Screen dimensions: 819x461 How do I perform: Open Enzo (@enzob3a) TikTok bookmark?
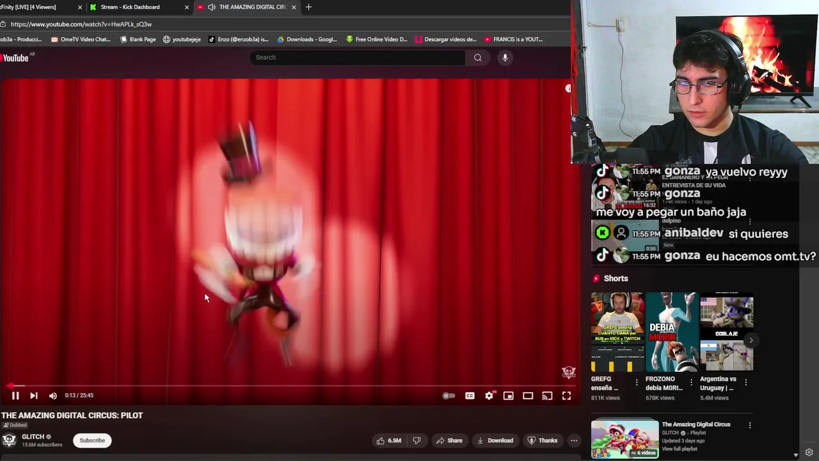click(238, 39)
